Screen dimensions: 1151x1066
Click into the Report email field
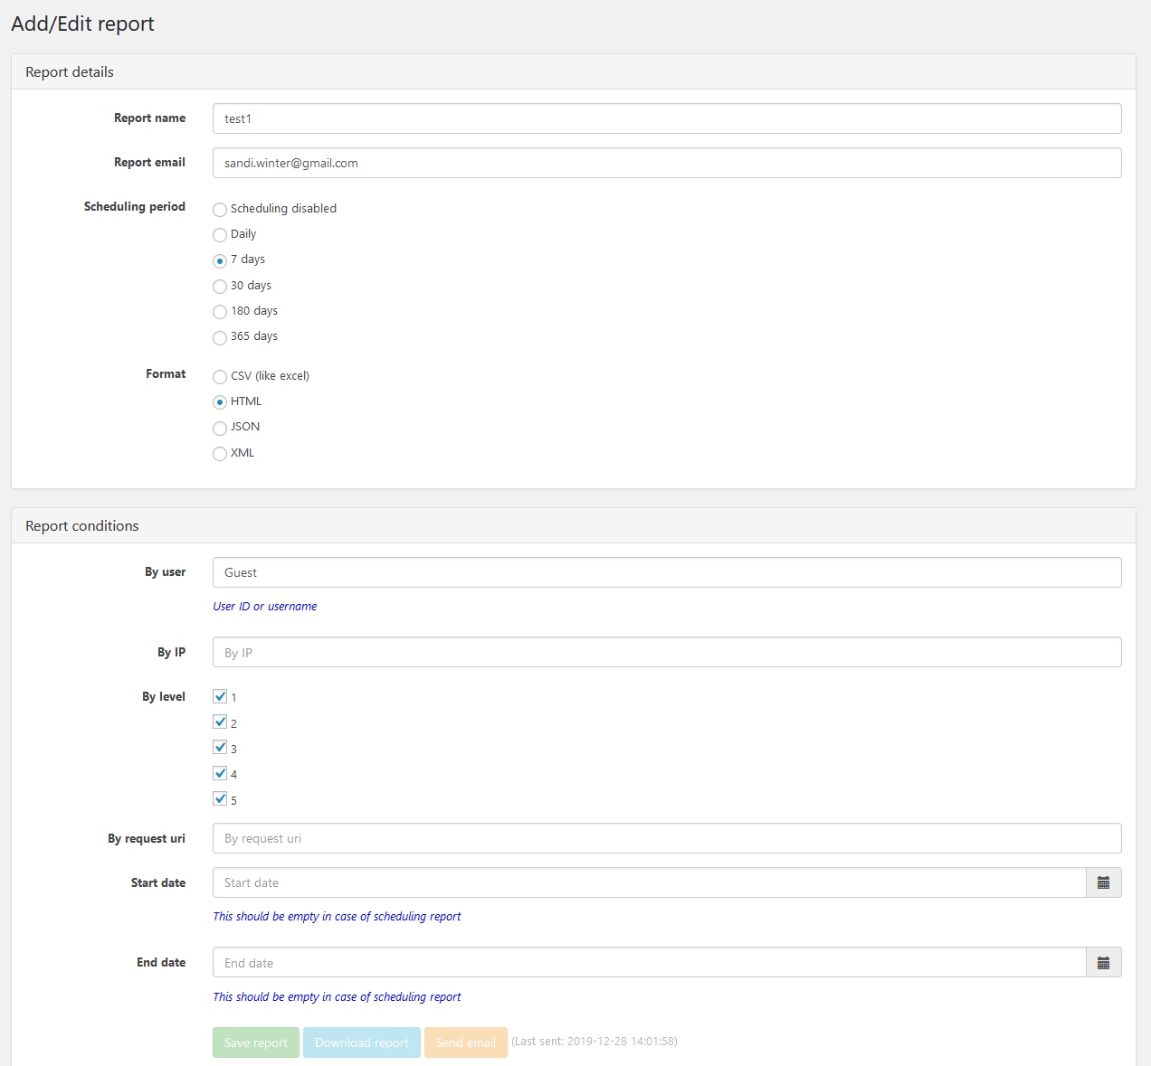pos(666,163)
